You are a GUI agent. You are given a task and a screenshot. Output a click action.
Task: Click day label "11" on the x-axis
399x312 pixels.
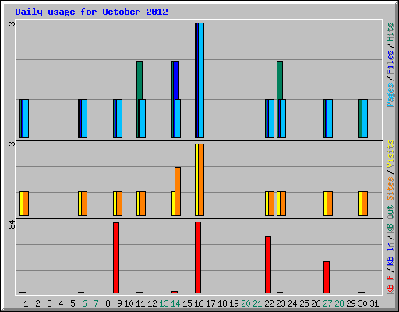tap(140, 303)
